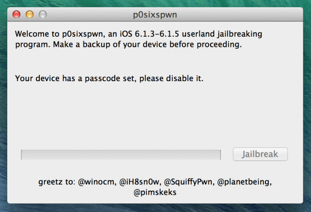Image resolution: width=311 pixels, height=212 pixels.
Task: Select the passcode set warning message
Action: 109,77
